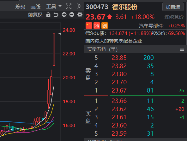Image resolution: width=187 pixels, height=141 pixels.
Task: Click the 卖盘 sell side label
Action: click(88, 74)
